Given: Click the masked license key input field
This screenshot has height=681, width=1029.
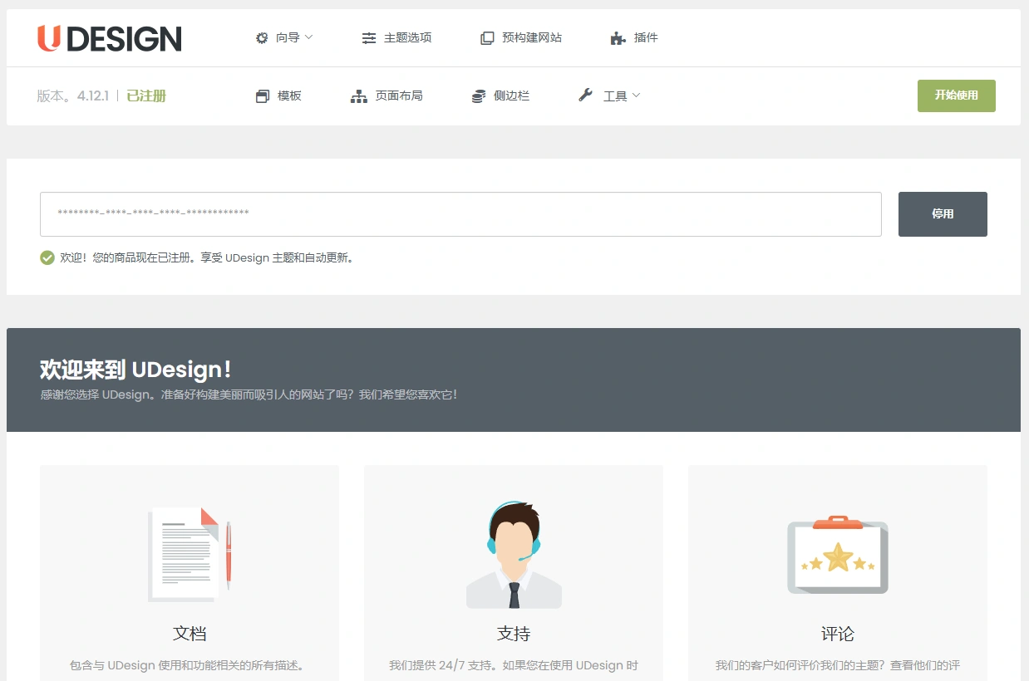Looking at the screenshot, I should tap(460, 213).
